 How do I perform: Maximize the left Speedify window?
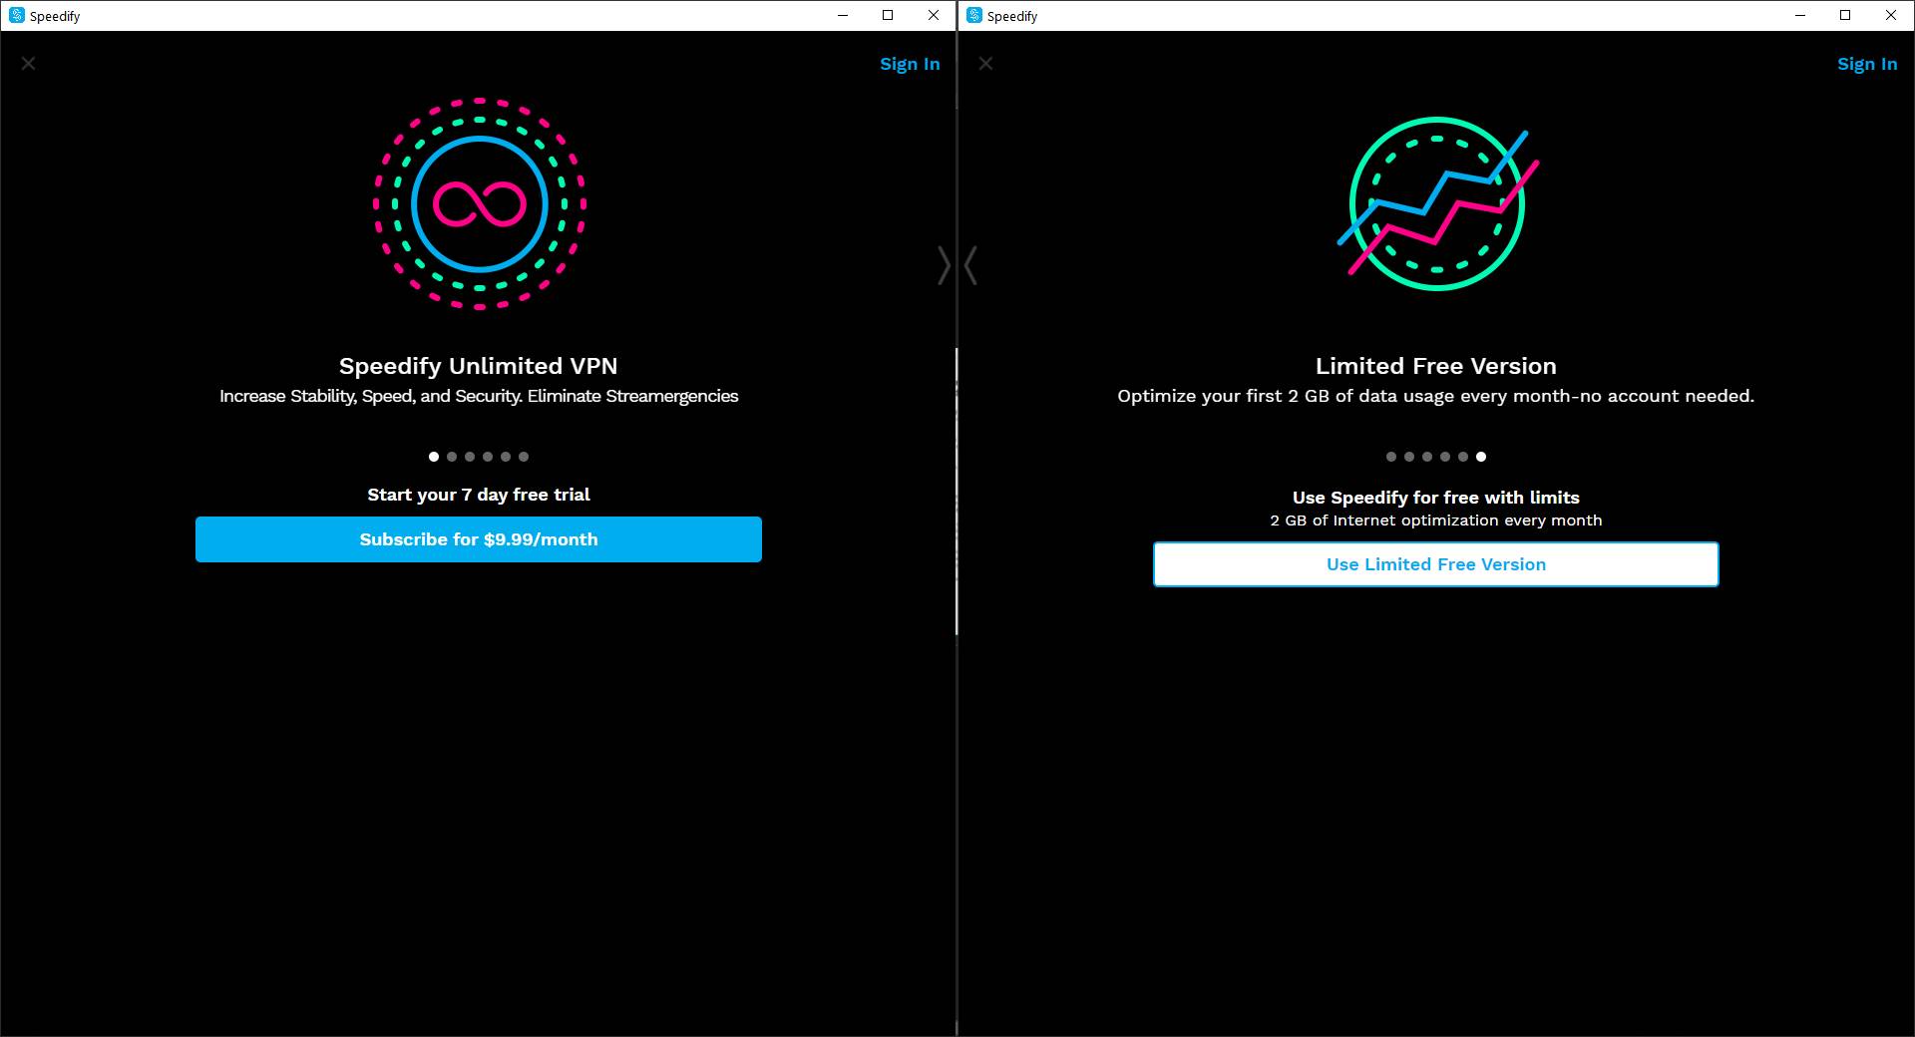pos(888,15)
